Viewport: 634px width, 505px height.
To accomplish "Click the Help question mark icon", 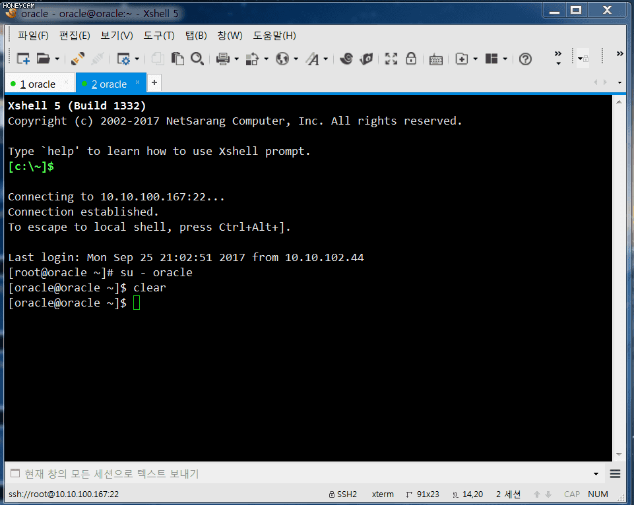I will (525, 59).
